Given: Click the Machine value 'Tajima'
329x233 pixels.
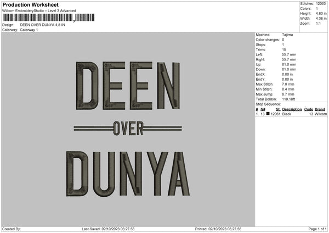Looking at the screenshot, I should click(x=287, y=35).
